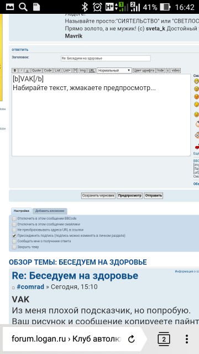Reload page with browser refresh icon
The height and width of the screenshot is (354, 199).
click(131, 339)
